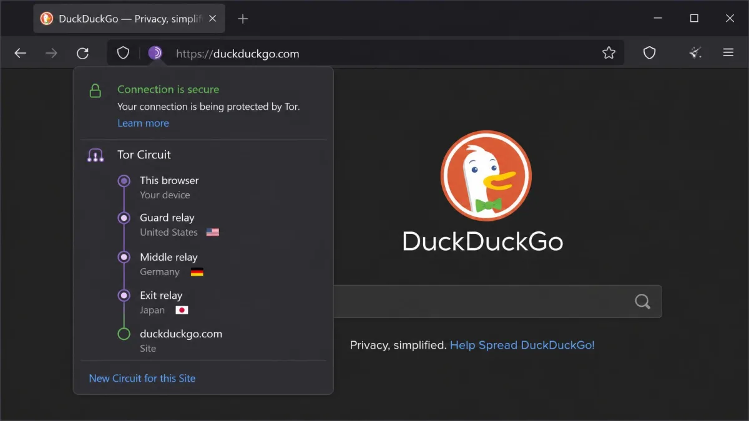Click the 'Connection is secure' heading
749x421 pixels.
pos(169,89)
